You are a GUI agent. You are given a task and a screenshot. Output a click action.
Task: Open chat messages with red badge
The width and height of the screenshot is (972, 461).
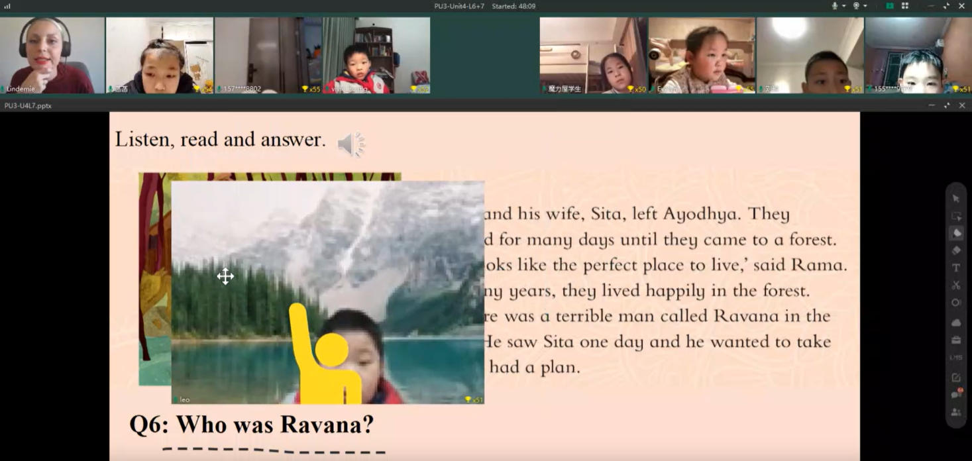coord(956,394)
